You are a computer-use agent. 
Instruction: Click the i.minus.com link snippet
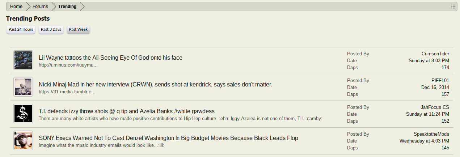coord(68,65)
